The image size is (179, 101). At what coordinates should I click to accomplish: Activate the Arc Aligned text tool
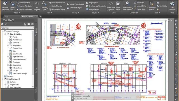[37, 6]
